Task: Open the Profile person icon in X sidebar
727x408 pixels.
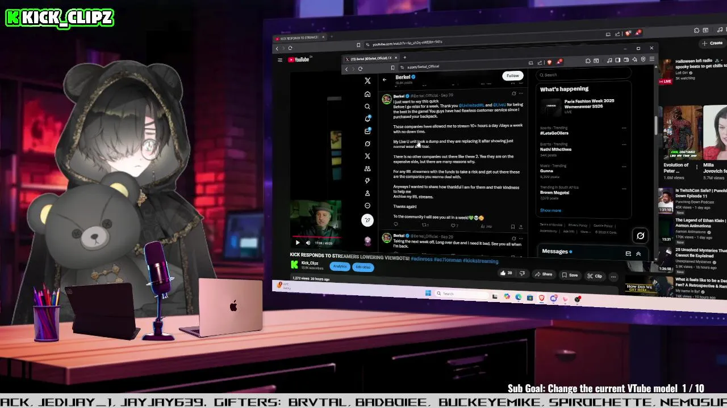Action: tap(367, 193)
